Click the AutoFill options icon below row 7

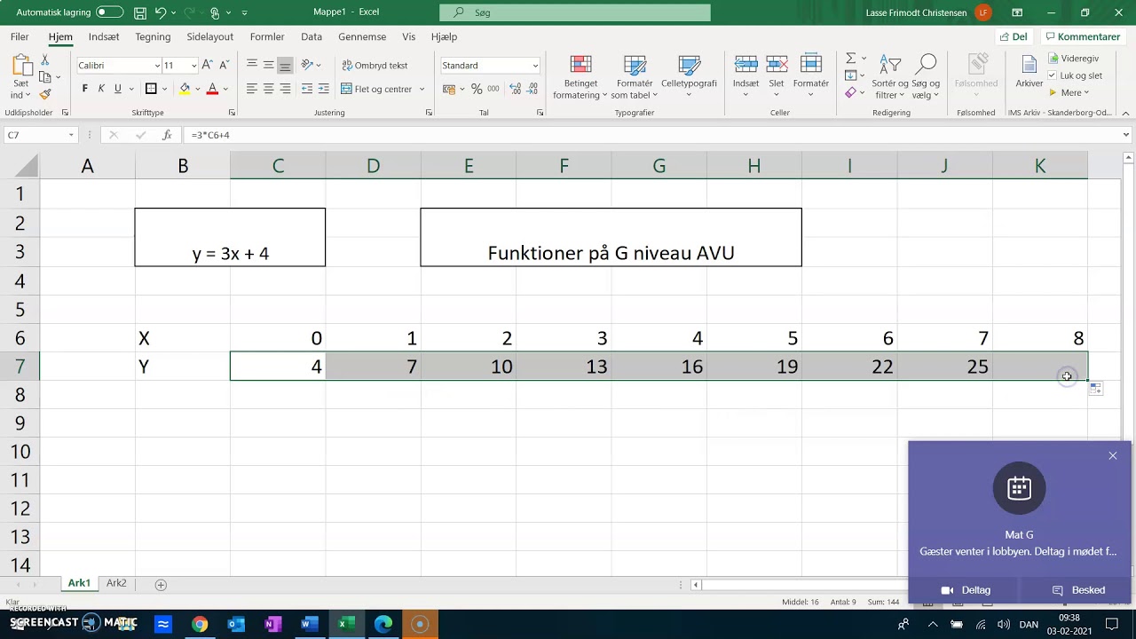click(1096, 389)
